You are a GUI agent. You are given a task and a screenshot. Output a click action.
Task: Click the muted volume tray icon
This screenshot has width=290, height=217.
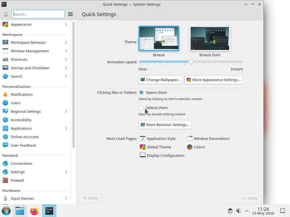pos(238,211)
